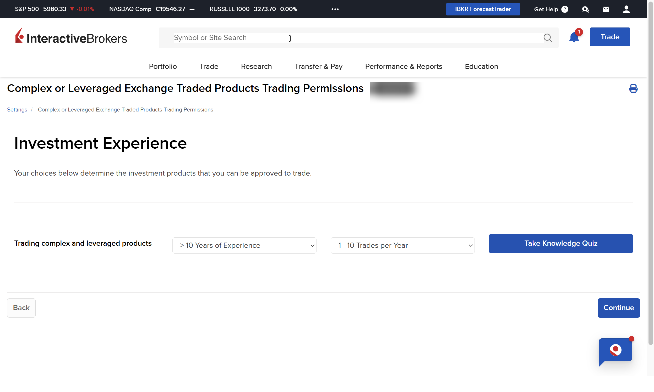This screenshot has height=392, width=654.
Task: Expand the ticker three-dots menu
Action: pos(335,9)
